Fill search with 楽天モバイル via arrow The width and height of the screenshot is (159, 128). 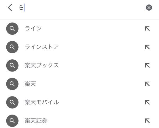click(147, 102)
